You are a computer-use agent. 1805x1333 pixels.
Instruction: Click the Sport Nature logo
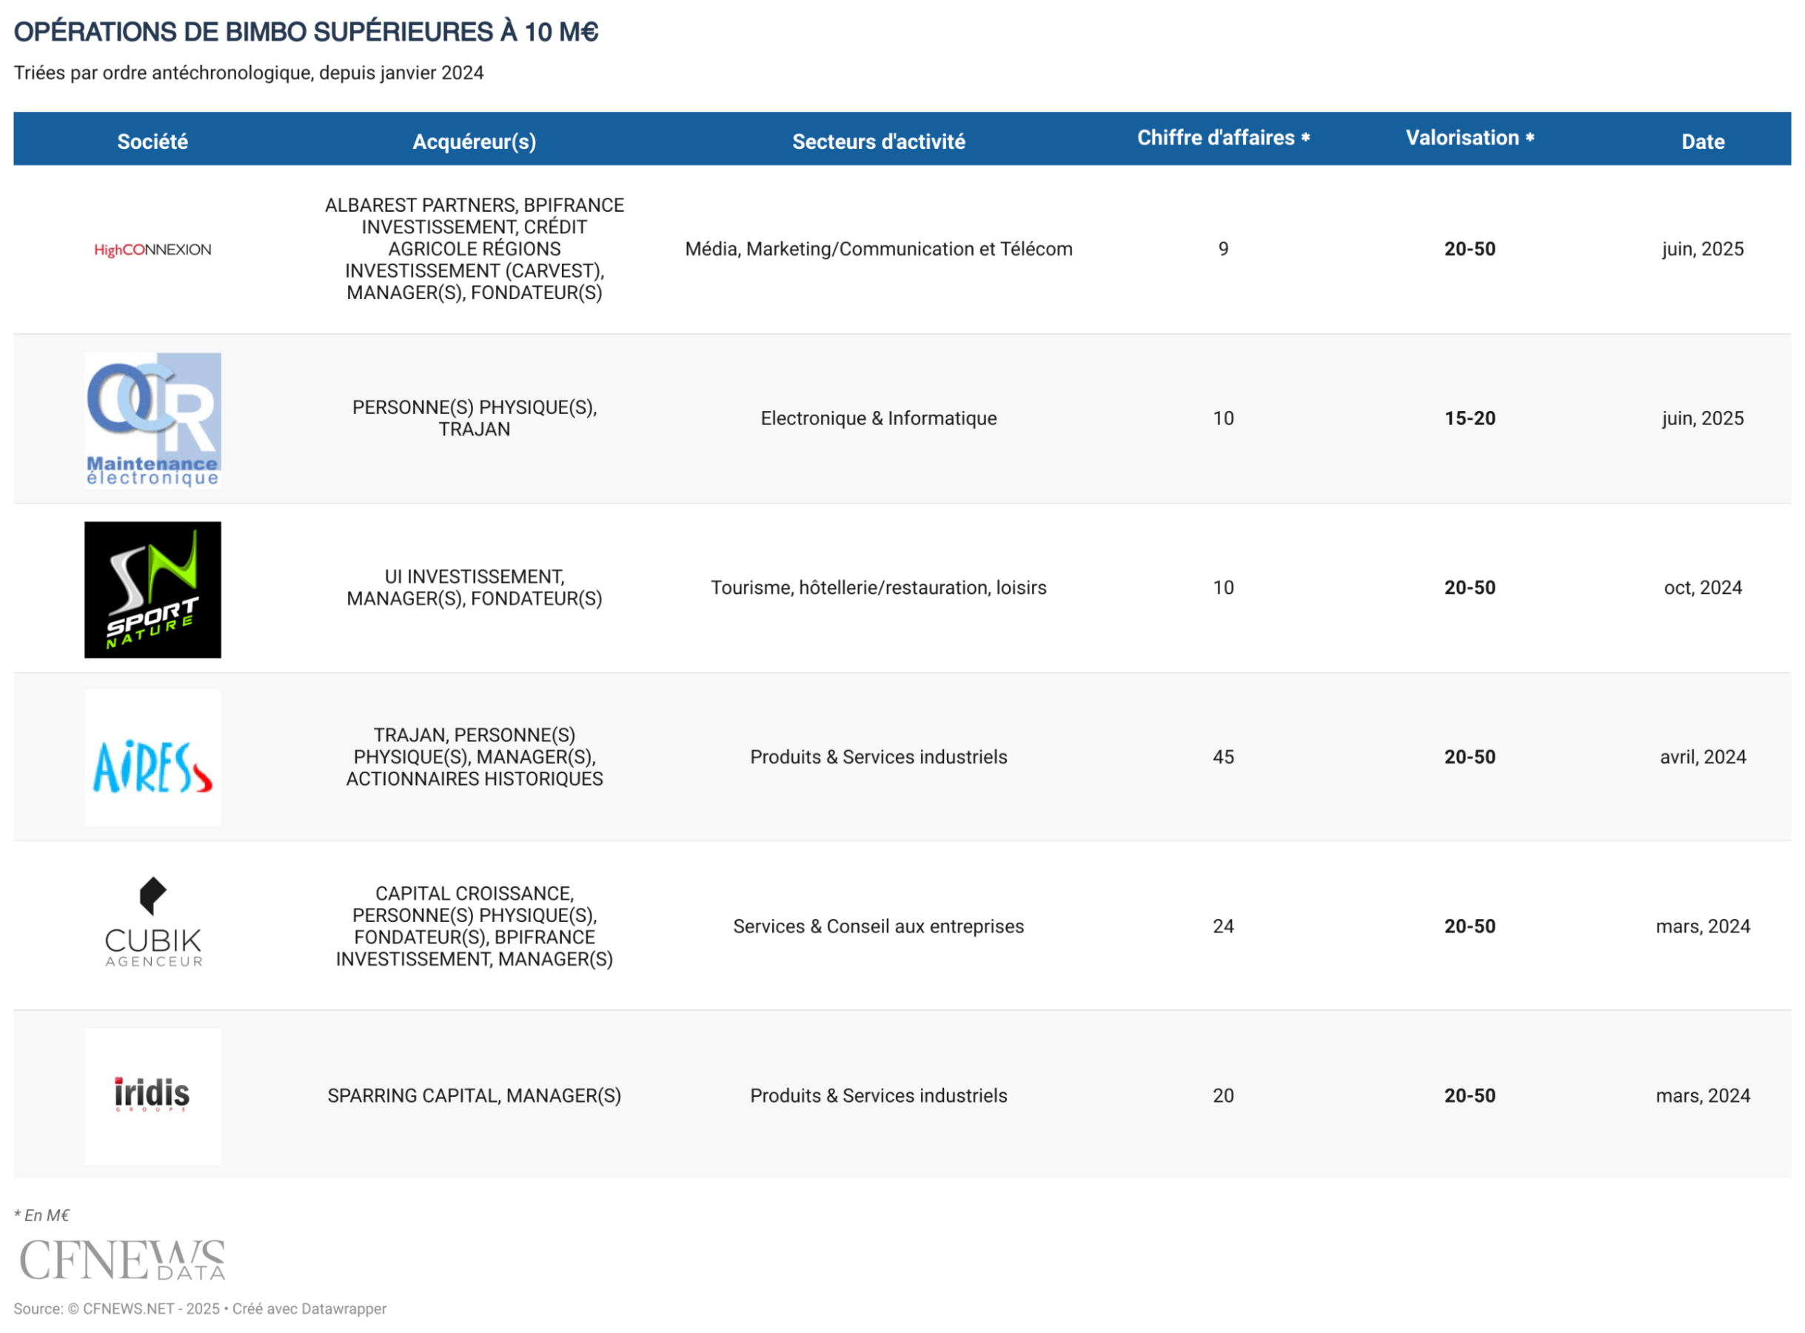pos(153,589)
